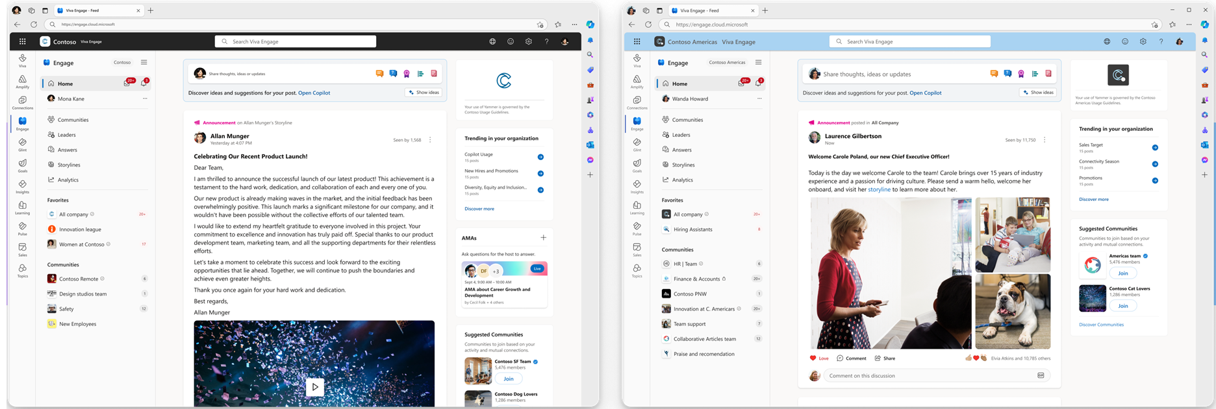This screenshot has height=409, width=1216.
Task: Open inbox icon in right window Home row
Action: pos(742,83)
